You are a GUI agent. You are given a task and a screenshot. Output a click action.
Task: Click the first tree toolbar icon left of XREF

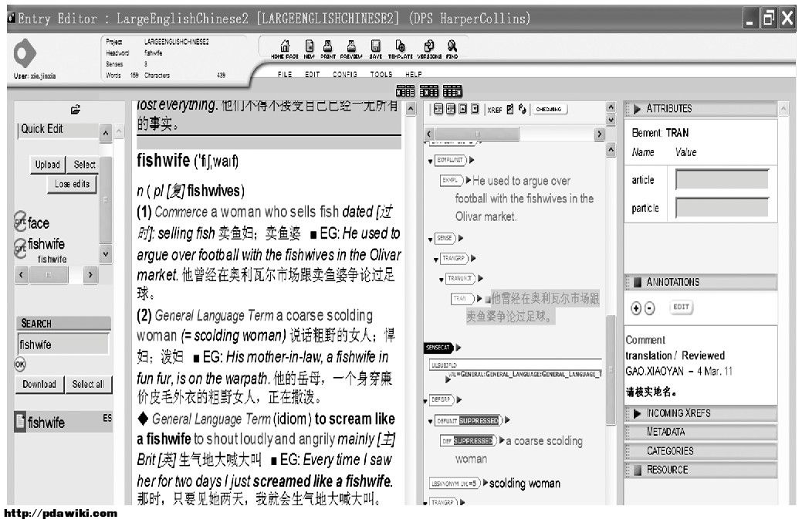click(438, 109)
